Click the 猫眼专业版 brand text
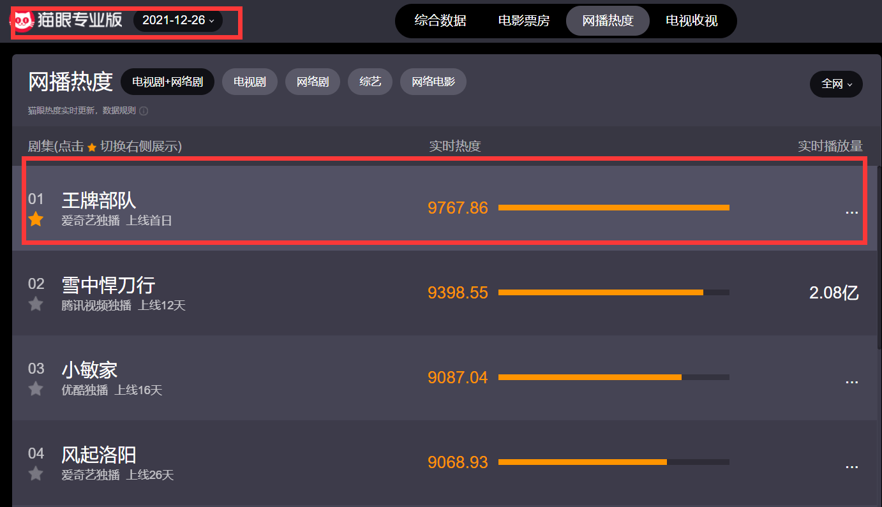 80,20
